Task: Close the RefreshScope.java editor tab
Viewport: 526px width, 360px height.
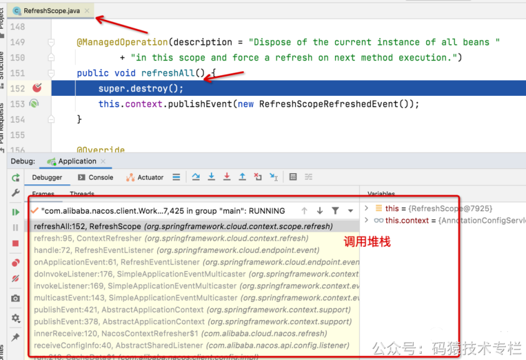Action: tap(87, 11)
